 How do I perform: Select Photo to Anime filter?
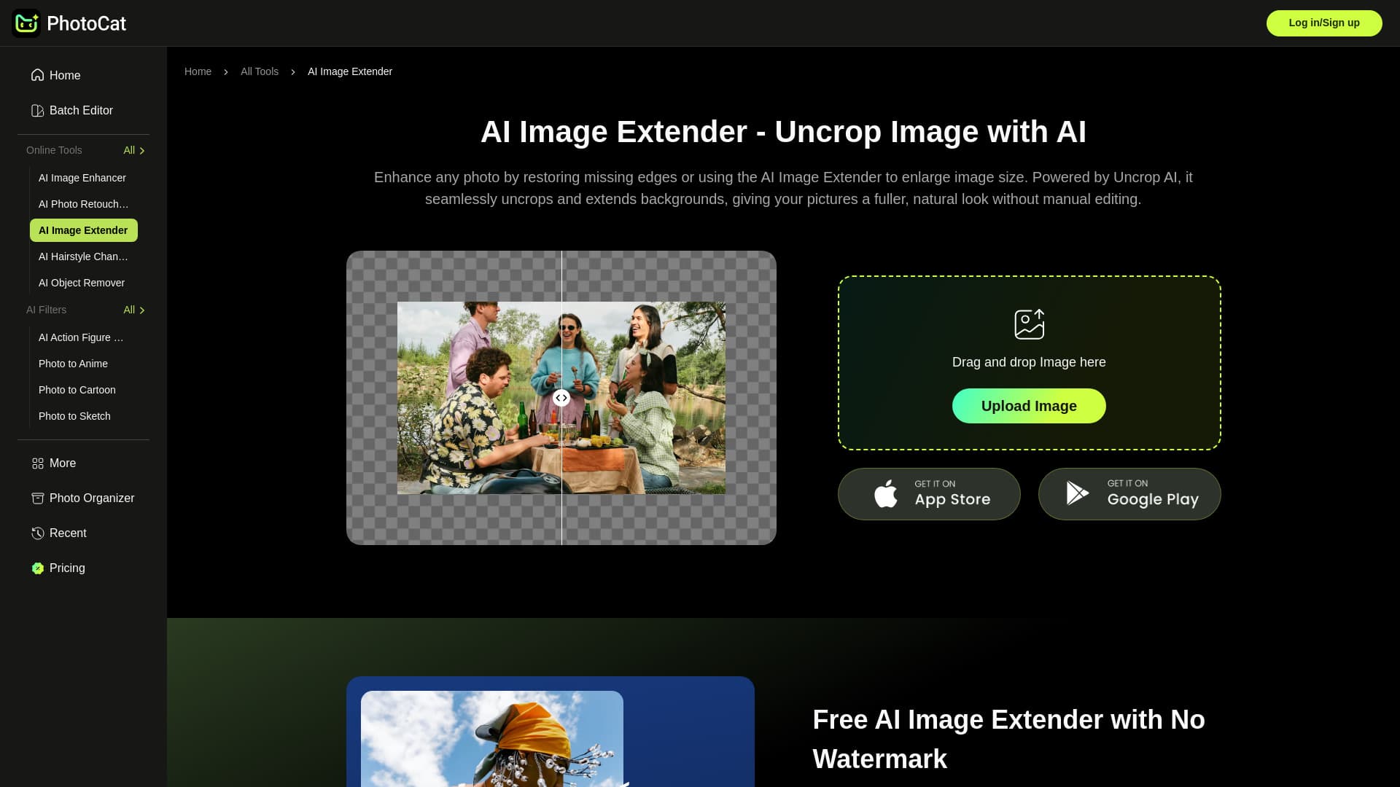[72, 364]
